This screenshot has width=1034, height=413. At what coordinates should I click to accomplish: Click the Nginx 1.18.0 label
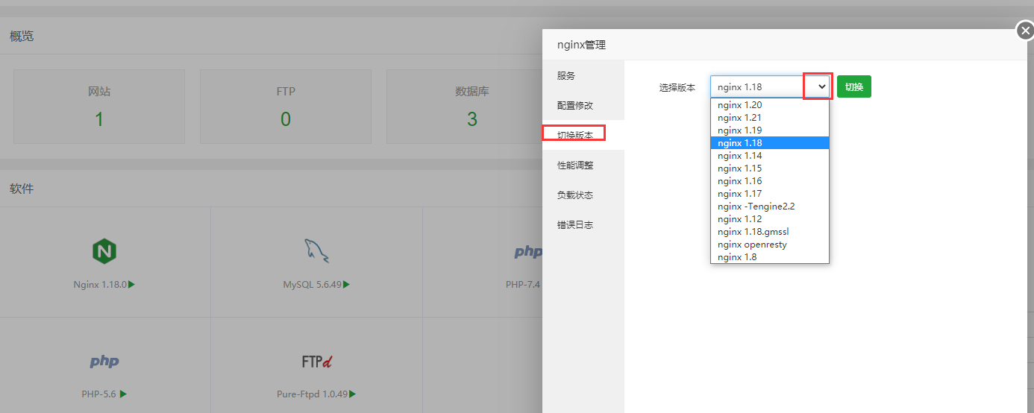point(101,284)
